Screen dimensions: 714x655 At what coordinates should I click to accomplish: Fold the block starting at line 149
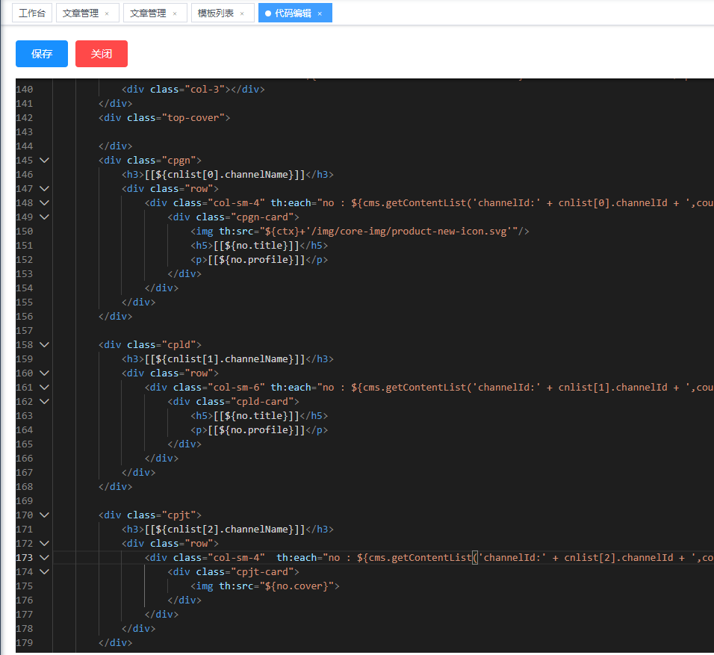44,217
